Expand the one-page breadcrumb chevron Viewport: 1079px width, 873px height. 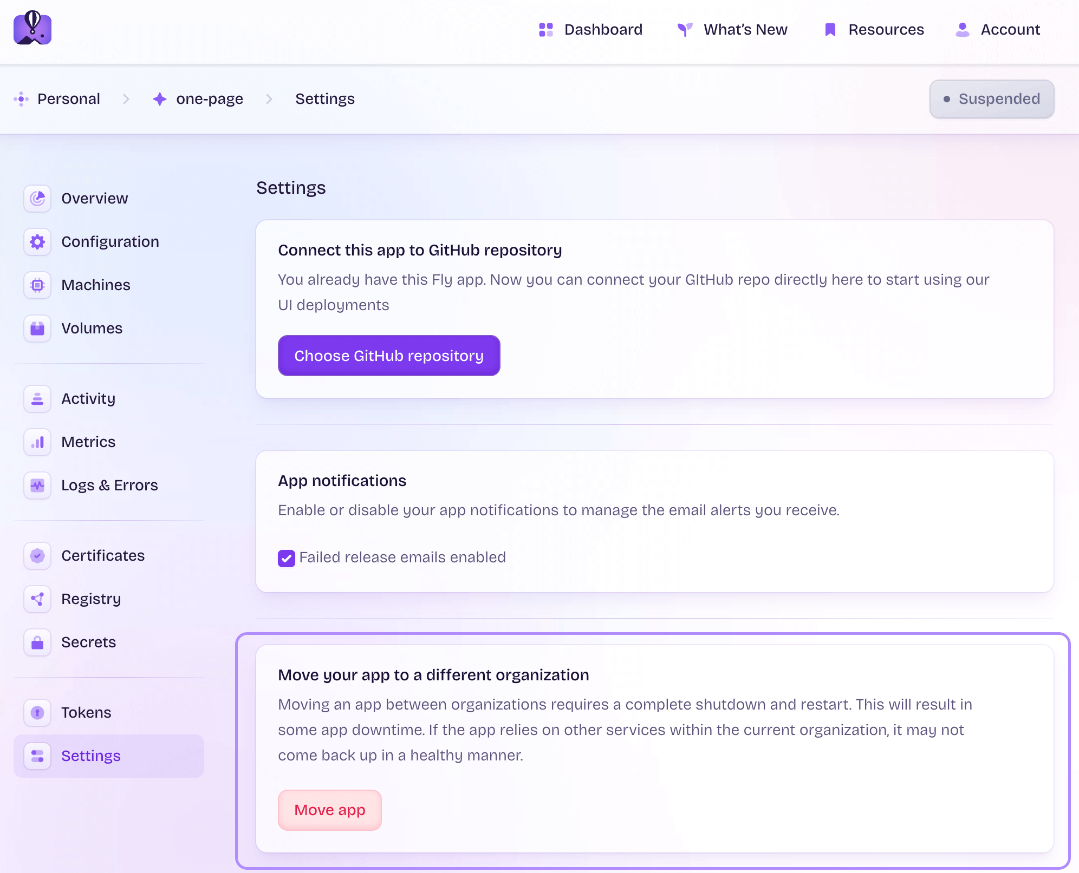[x=269, y=99]
